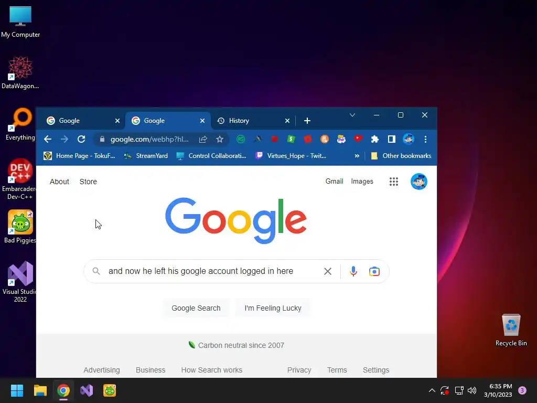Open File Explorer from the taskbar
Screen dimensions: 537x403
pos(40,390)
